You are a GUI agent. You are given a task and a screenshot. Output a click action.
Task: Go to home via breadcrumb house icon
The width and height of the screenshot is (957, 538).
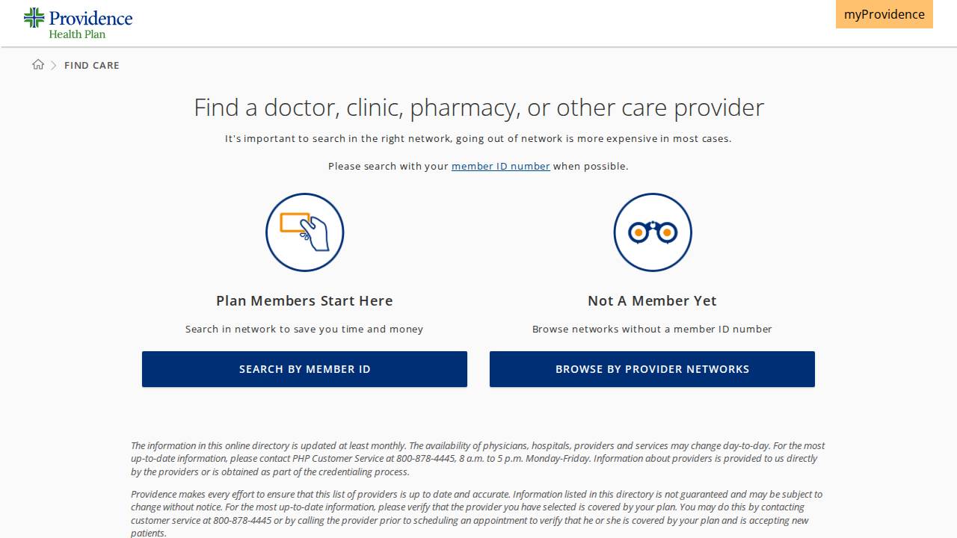coord(38,65)
